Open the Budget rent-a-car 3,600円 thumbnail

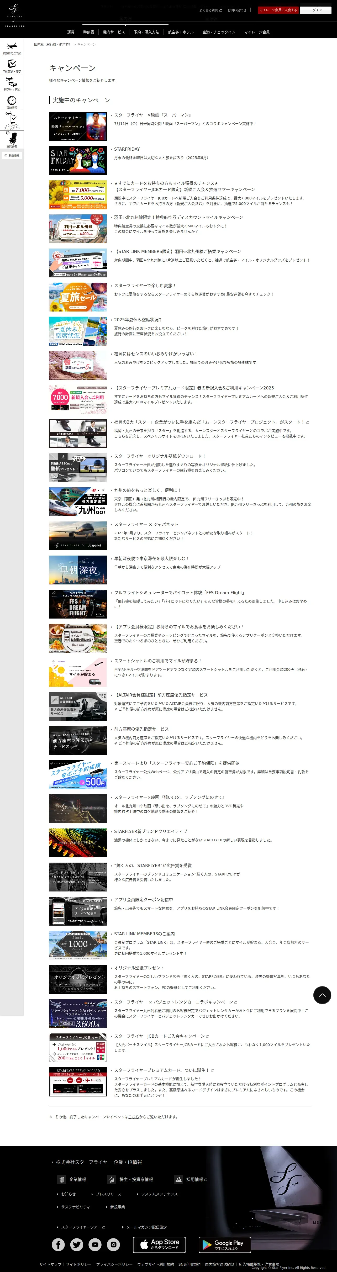coord(78,1013)
